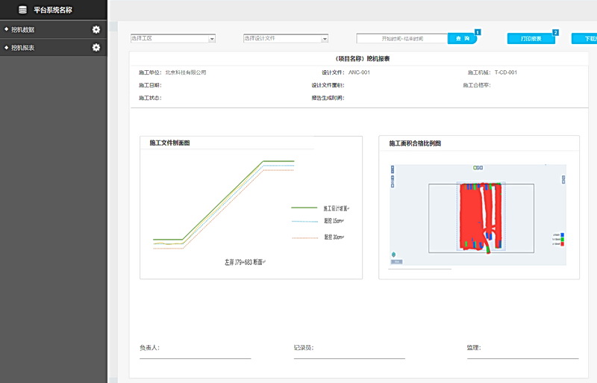Click the 打印报表 print button
The width and height of the screenshot is (597, 383).
coord(531,39)
